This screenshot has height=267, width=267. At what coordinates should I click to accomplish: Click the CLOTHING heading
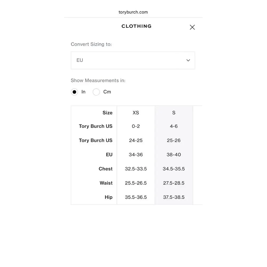pyautogui.click(x=136, y=26)
